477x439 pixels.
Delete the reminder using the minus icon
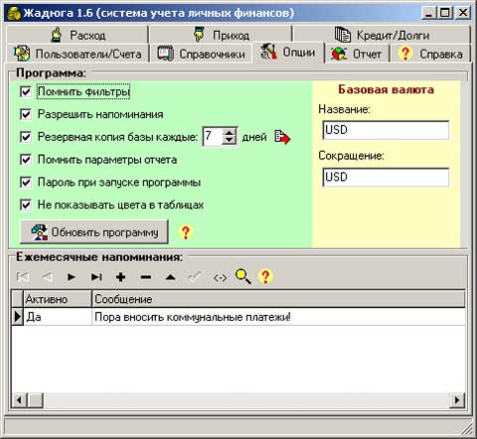pyautogui.click(x=146, y=277)
